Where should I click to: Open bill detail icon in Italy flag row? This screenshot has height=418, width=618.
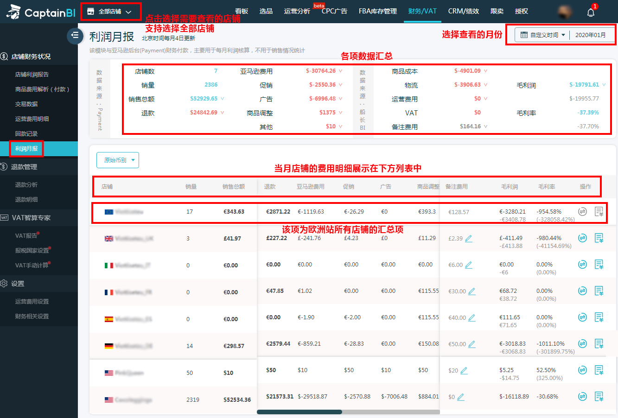click(x=599, y=264)
